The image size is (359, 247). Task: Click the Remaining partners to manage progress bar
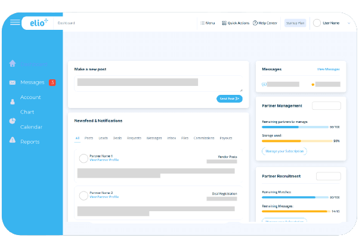click(295, 127)
